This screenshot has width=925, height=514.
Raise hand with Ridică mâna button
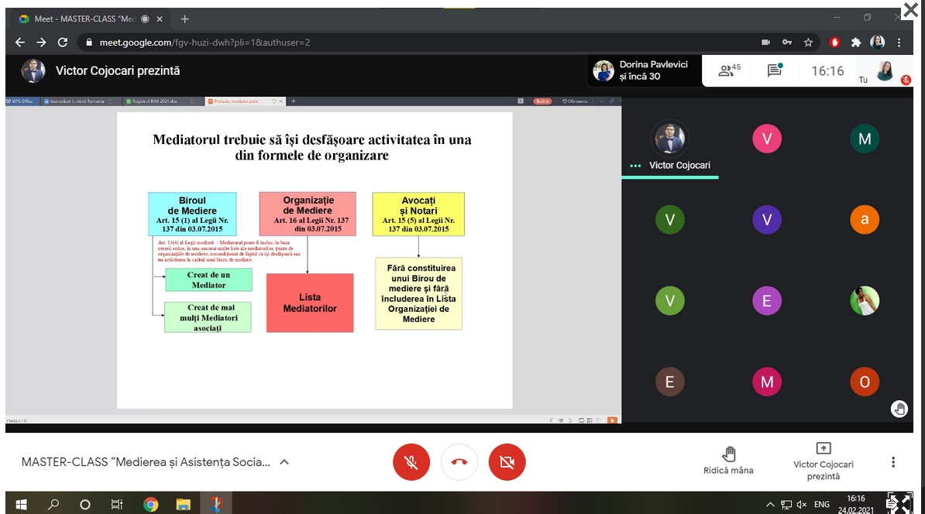pos(728,461)
